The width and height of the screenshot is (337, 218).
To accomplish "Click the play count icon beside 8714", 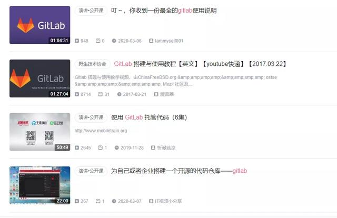I will click(x=77, y=94).
